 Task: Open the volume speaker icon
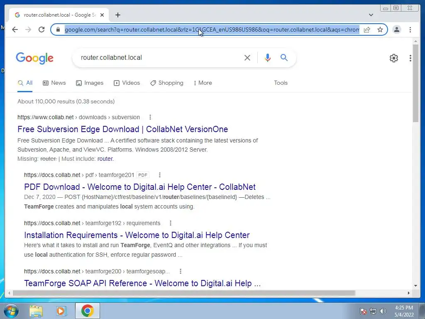coord(383,311)
